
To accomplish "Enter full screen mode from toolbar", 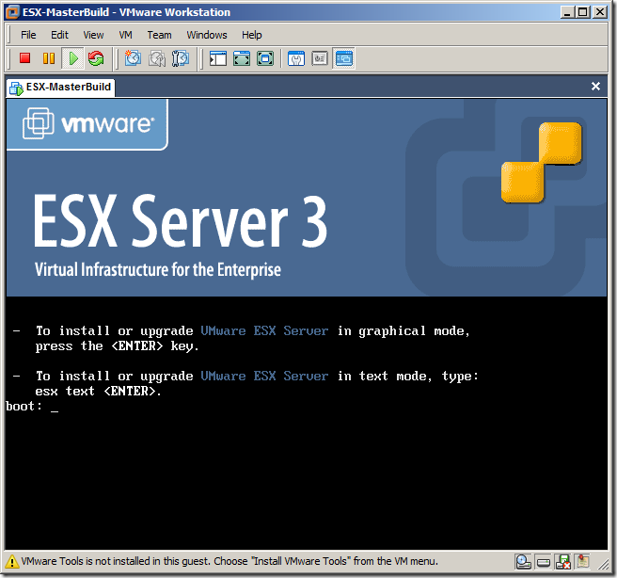I will click(x=242, y=58).
